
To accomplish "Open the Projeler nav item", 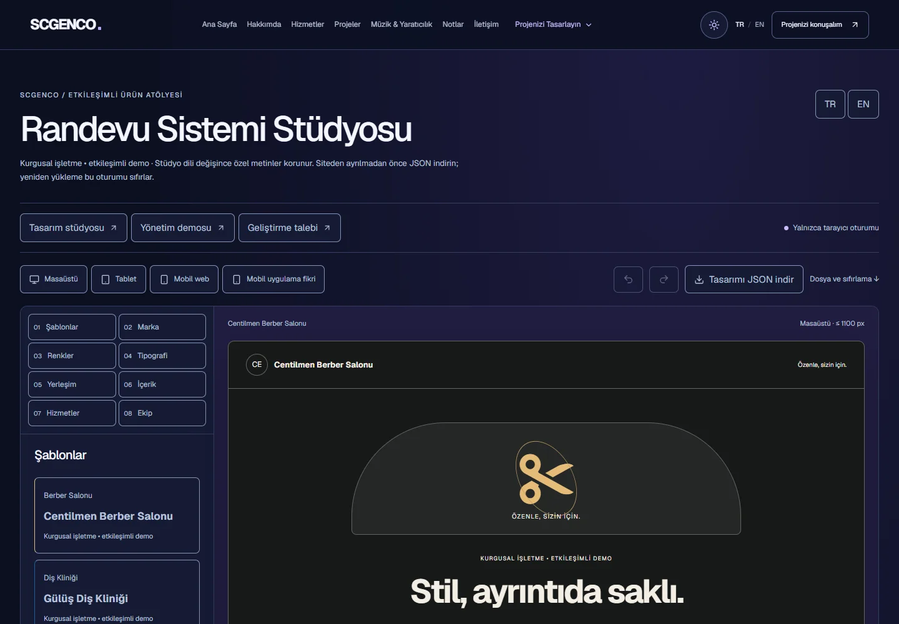I will 347,24.
